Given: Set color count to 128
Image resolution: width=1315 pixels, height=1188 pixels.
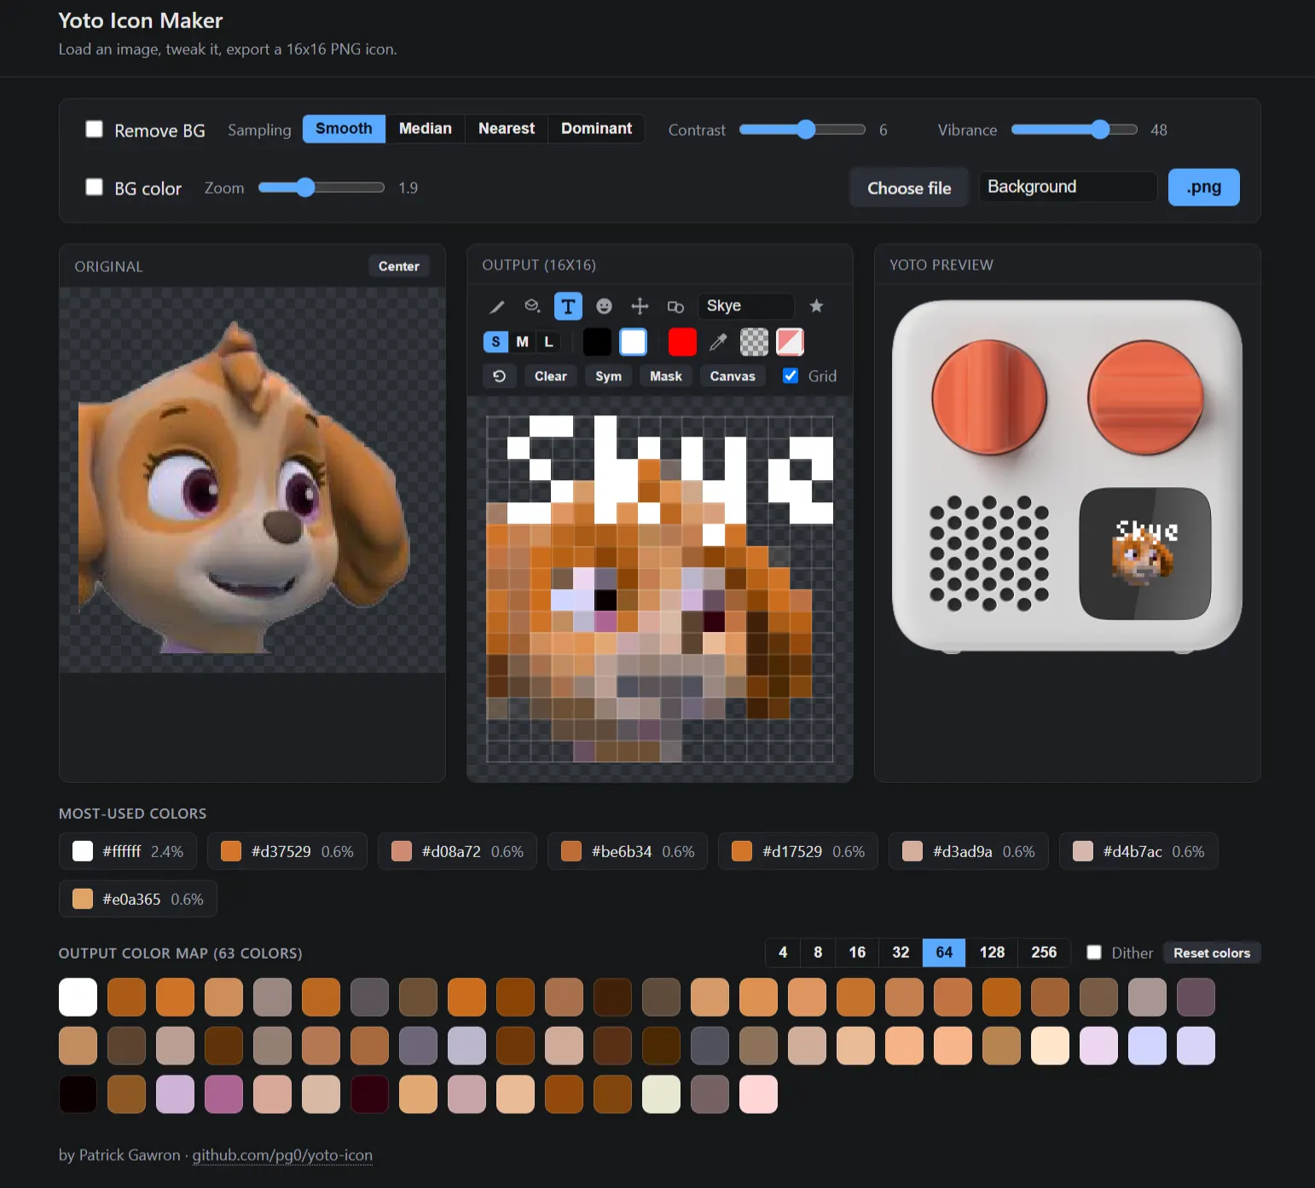Looking at the screenshot, I should (x=992, y=953).
